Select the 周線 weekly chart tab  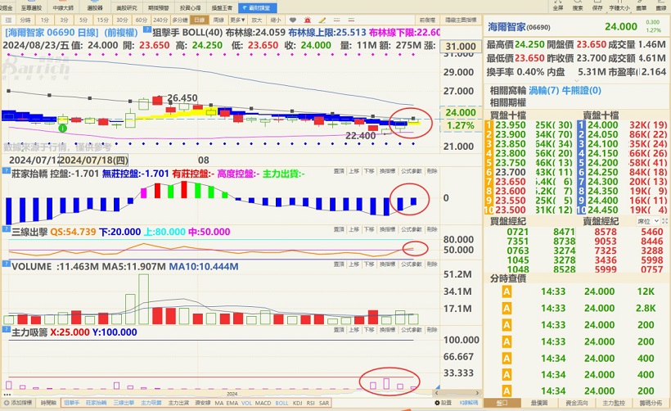point(218,18)
